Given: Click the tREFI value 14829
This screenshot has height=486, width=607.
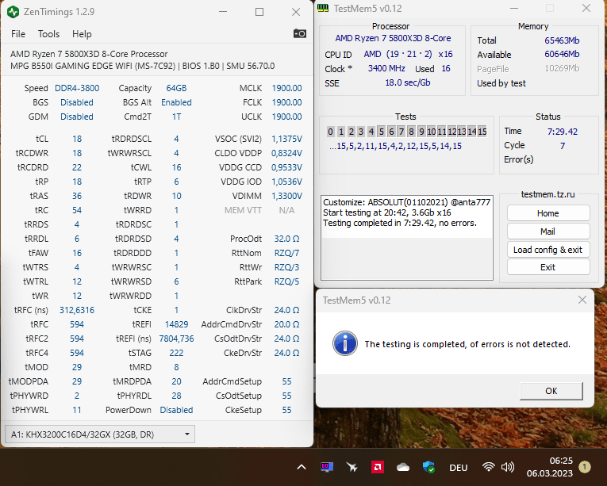Looking at the screenshot, I should 176,324.
